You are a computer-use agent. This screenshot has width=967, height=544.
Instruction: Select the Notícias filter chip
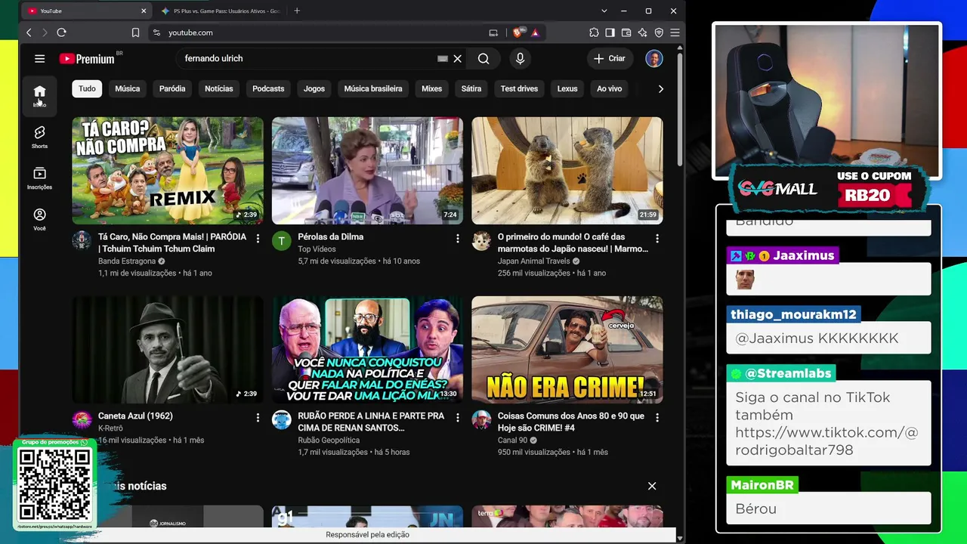coord(219,88)
